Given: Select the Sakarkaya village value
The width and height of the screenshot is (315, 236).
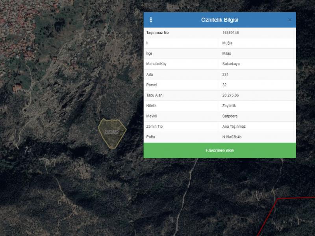Looking at the screenshot, I should 231,64.
